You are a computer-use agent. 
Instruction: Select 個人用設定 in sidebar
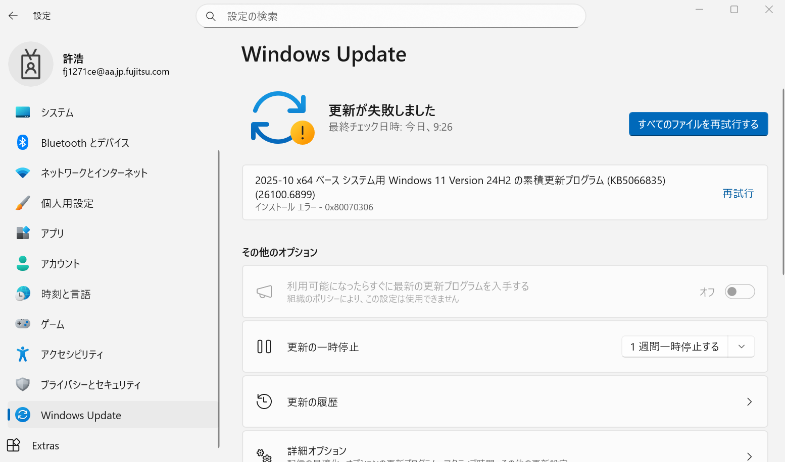pyautogui.click(x=113, y=203)
